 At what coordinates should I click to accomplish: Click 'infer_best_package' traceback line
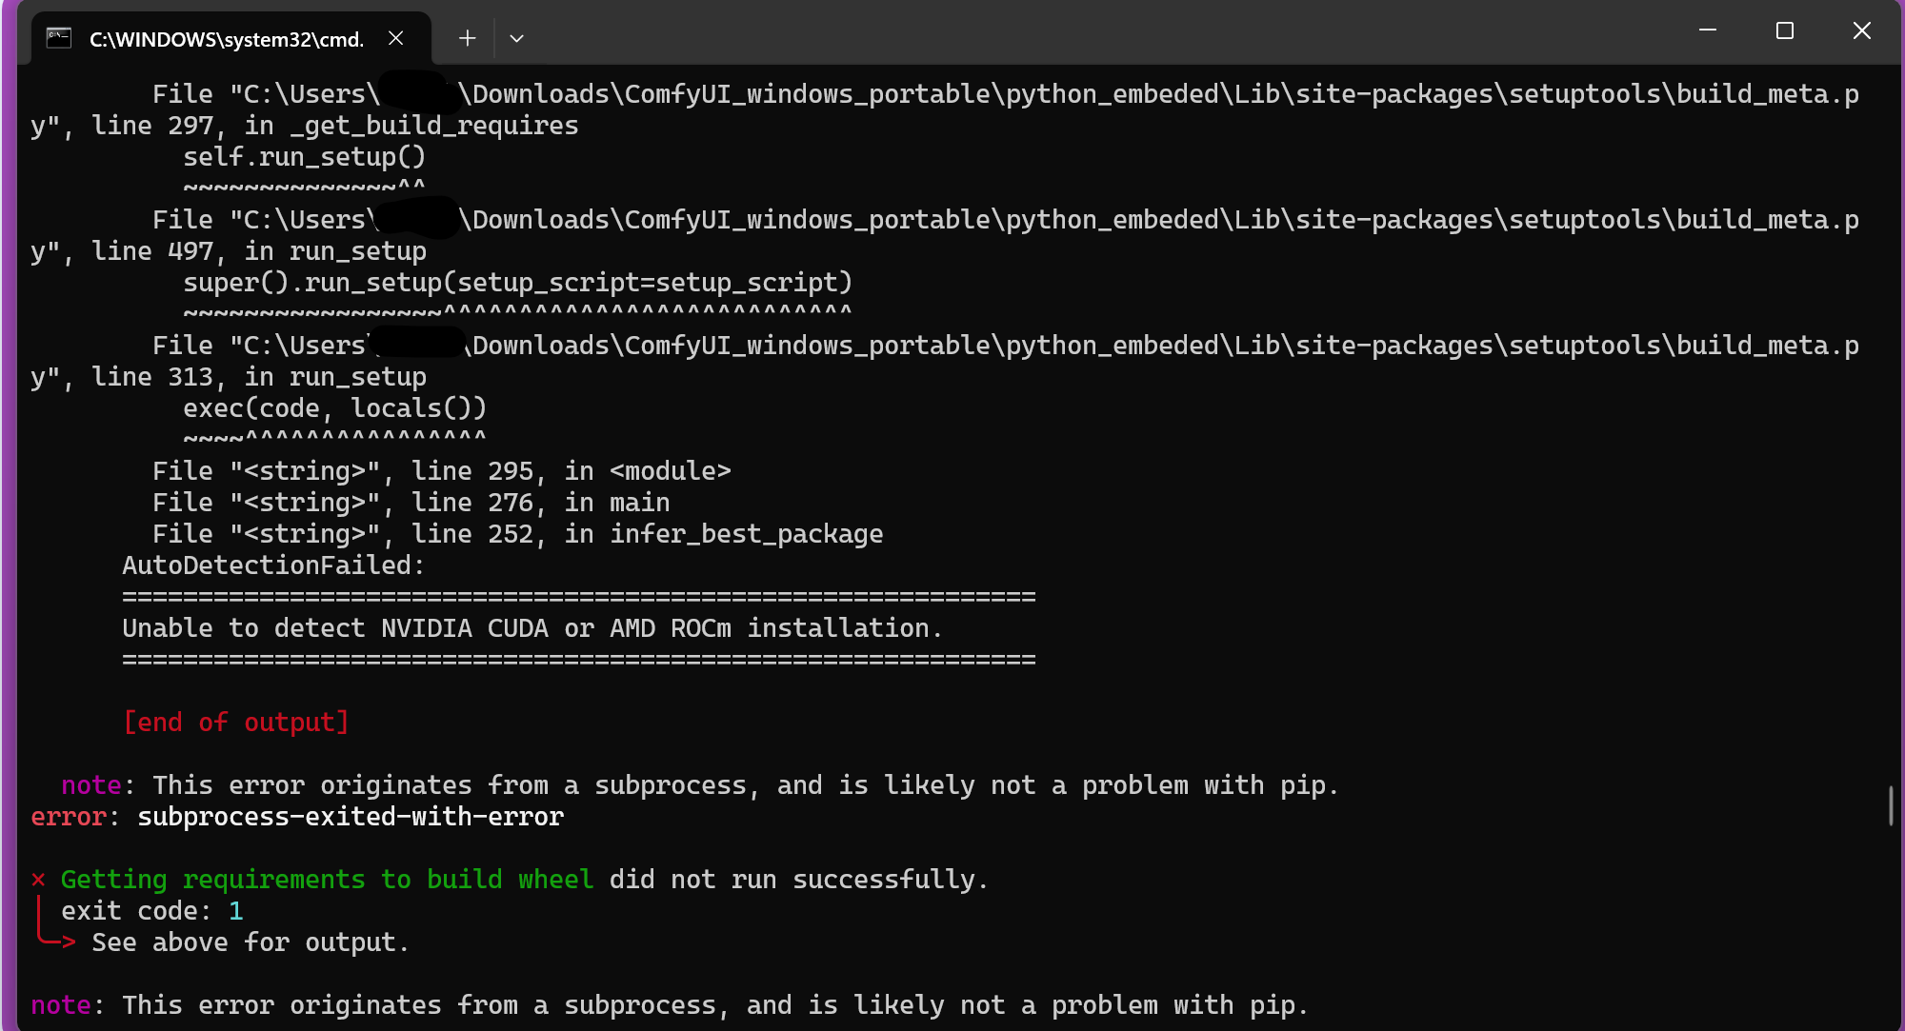(745, 534)
